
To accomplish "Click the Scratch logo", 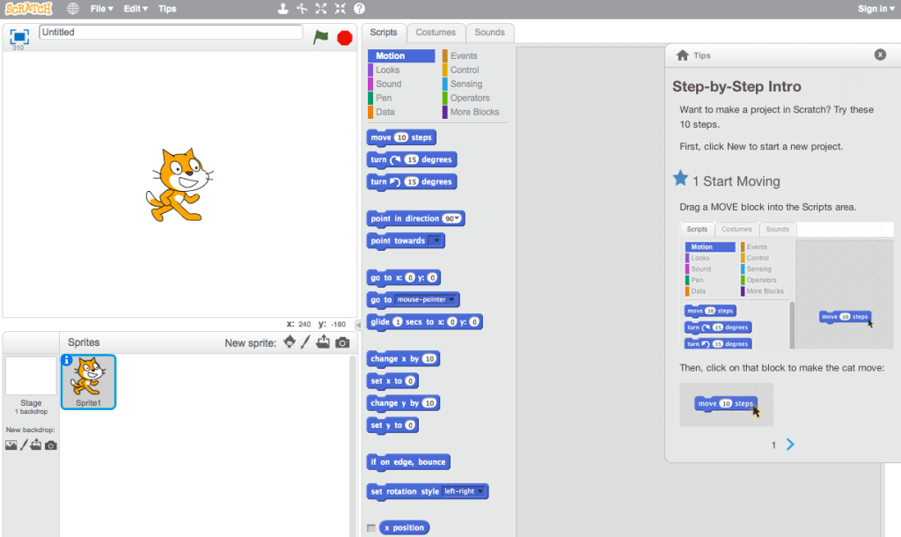I will (29, 9).
